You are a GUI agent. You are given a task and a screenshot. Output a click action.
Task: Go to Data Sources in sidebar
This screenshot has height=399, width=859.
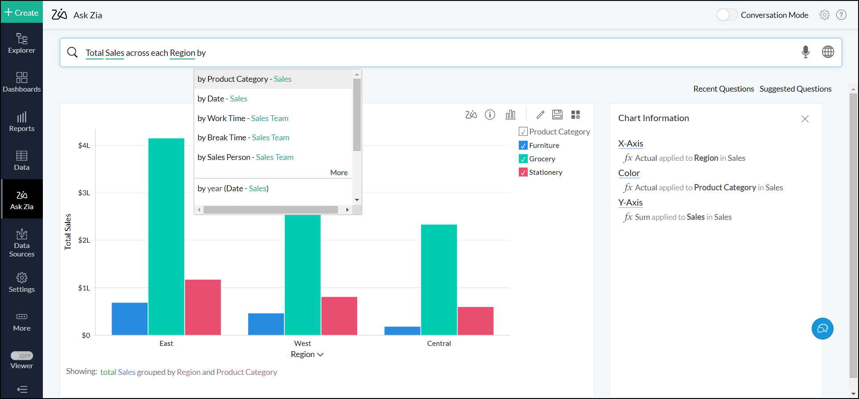[22, 243]
